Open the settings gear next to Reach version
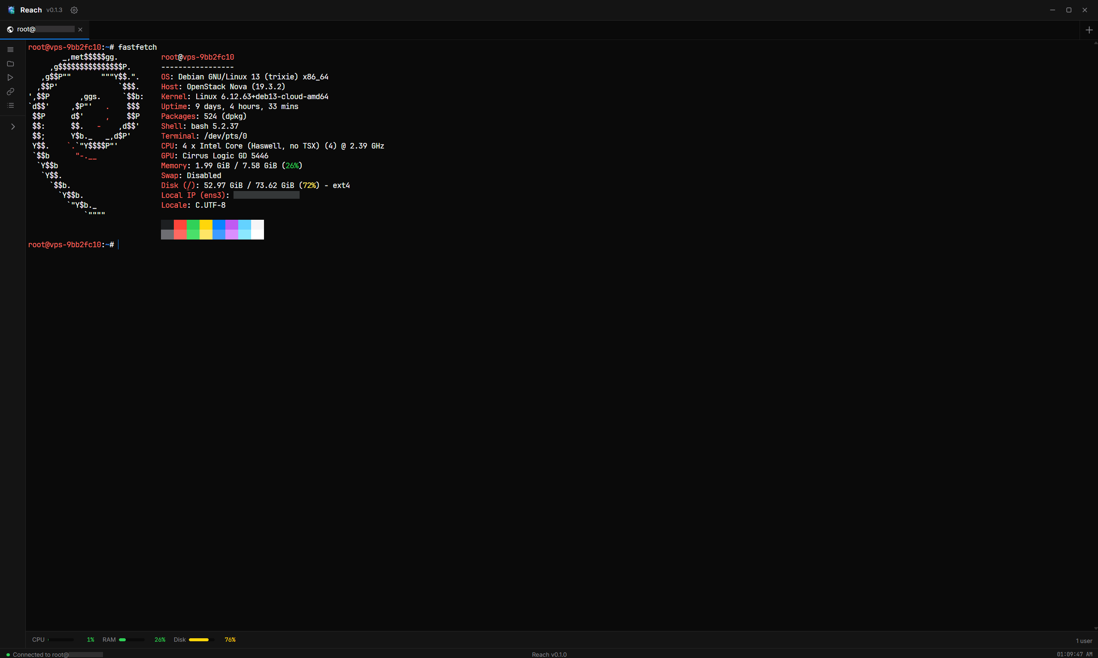Screen dimensions: 1098x658 click(x=74, y=10)
